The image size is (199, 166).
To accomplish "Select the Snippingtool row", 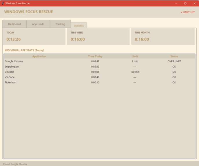I will [100, 67].
